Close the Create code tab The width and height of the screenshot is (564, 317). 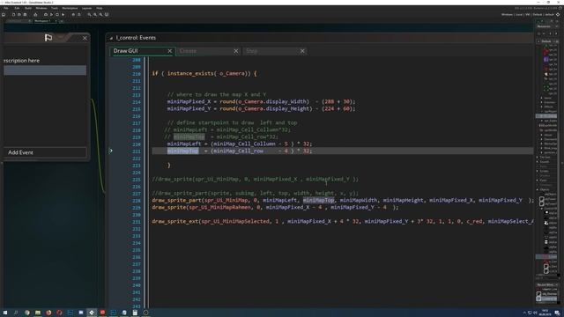(x=236, y=51)
